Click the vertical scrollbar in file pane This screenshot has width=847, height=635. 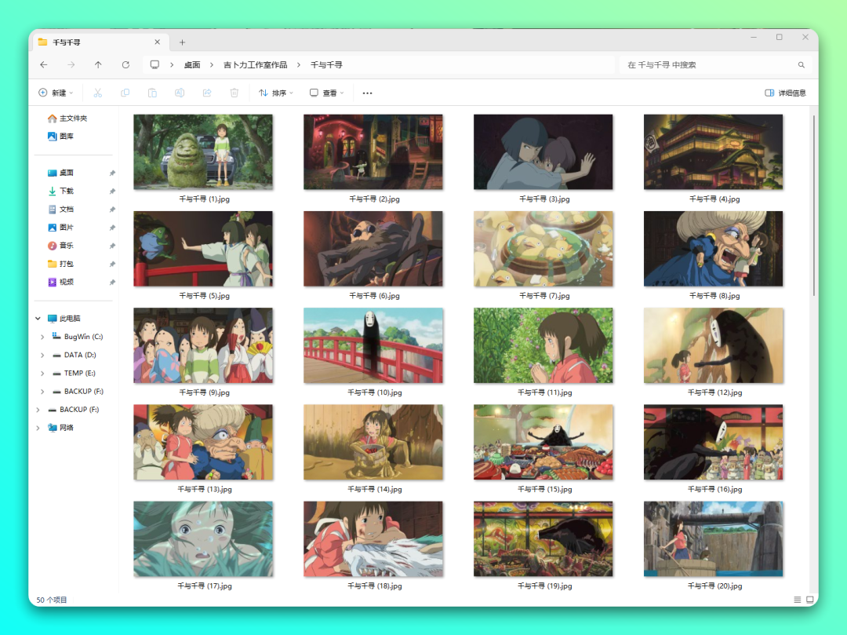pyautogui.click(x=813, y=206)
